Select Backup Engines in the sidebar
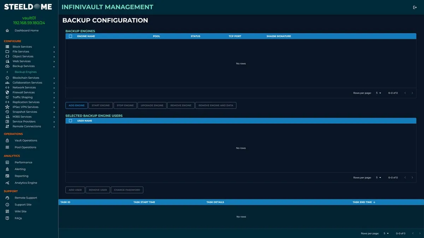424x238 pixels. (x=25, y=72)
